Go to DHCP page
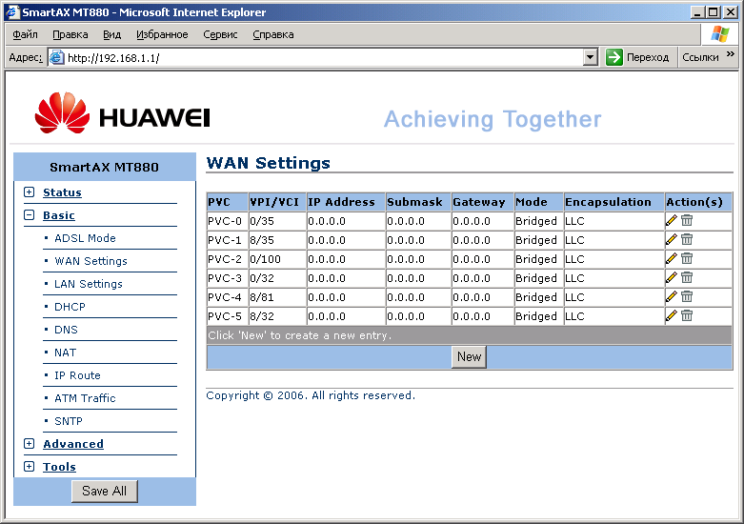The image size is (744, 524). coord(70,307)
